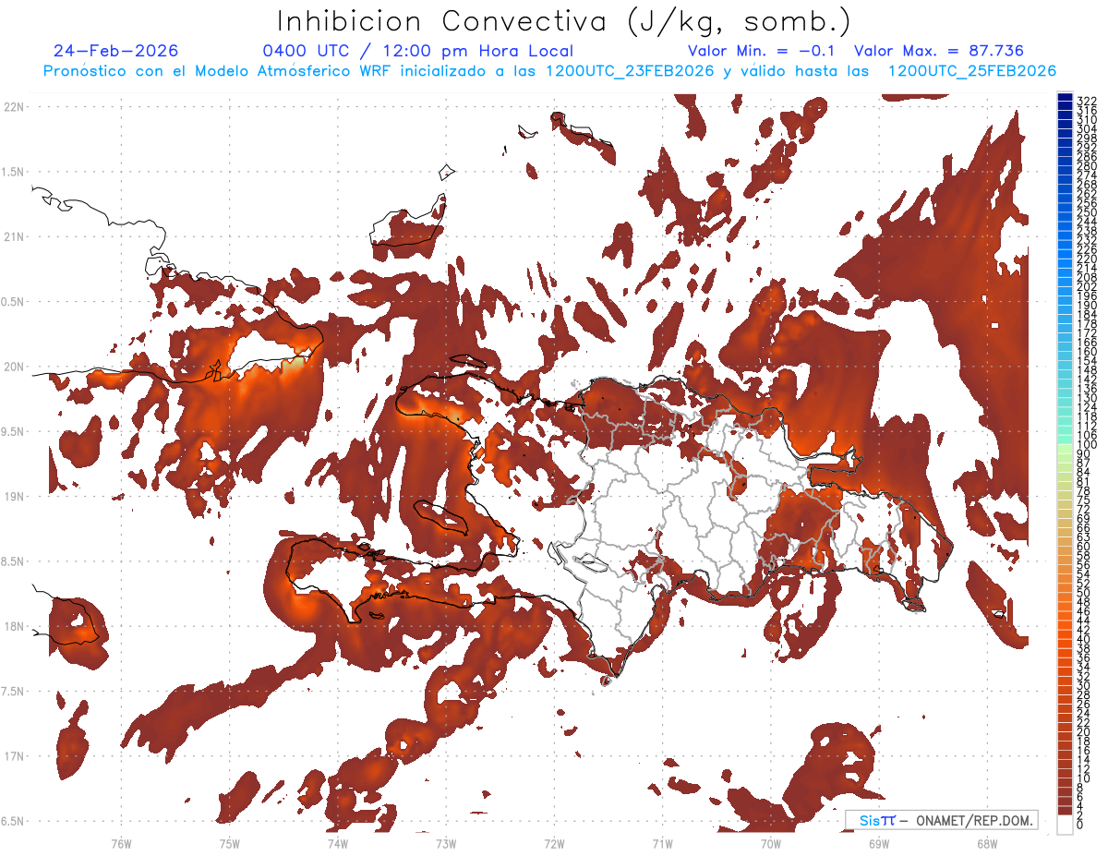Click the '22N' latitude label
The width and height of the screenshot is (1108, 856).
point(14,107)
